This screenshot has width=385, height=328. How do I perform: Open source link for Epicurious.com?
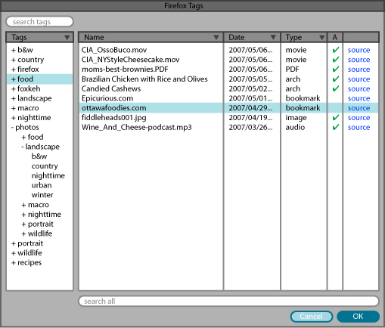click(x=359, y=98)
